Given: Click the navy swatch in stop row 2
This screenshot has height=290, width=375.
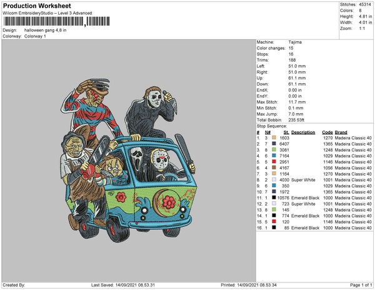Looking at the screenshot, I should 274,144.
